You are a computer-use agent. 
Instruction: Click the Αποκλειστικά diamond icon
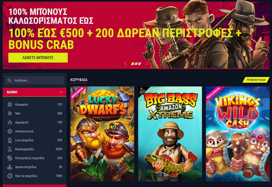click(x=10, y=131)
